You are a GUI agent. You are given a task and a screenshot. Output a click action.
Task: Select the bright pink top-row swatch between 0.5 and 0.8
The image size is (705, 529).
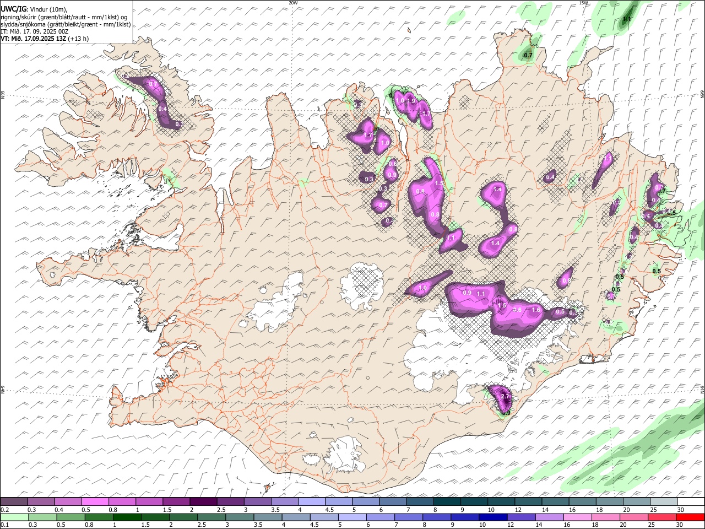click(x=95, y=502)
